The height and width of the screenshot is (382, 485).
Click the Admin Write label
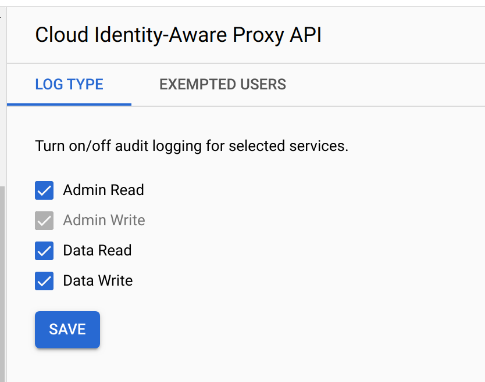point(104,221)
